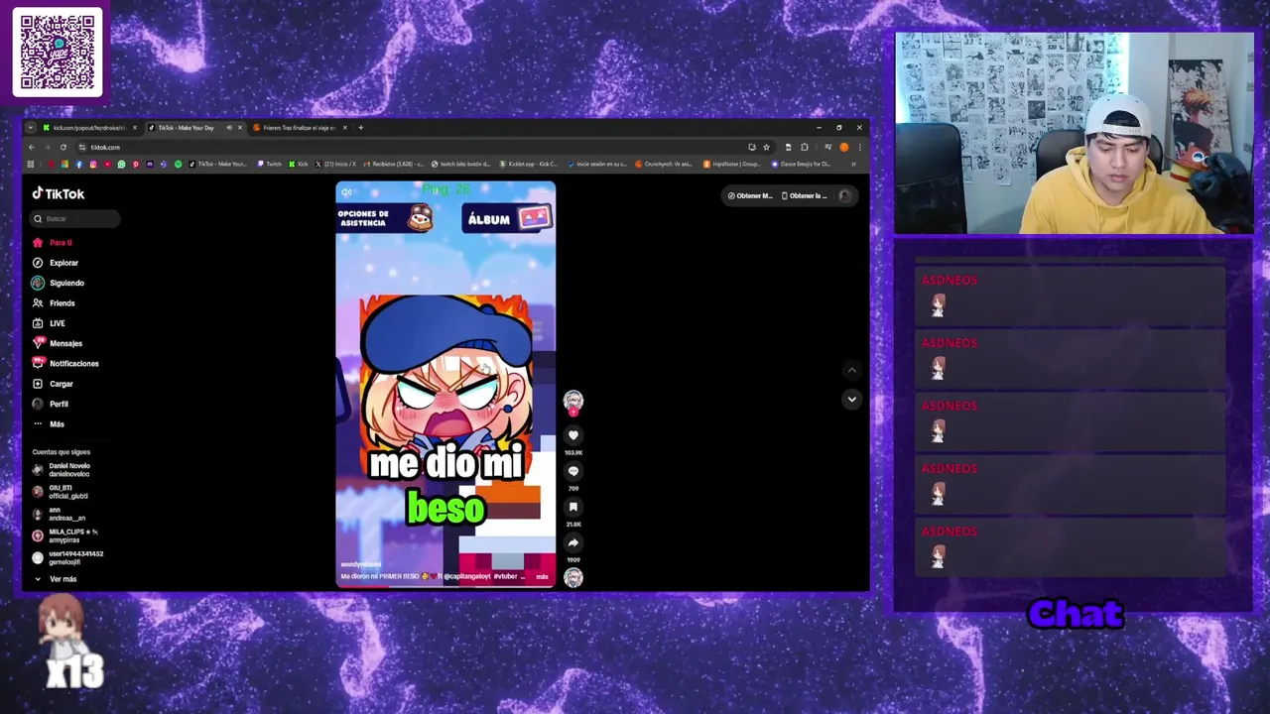The image size is (1270, 714).
Task: Open Friends in the sidebar
Action: point(54,302)
